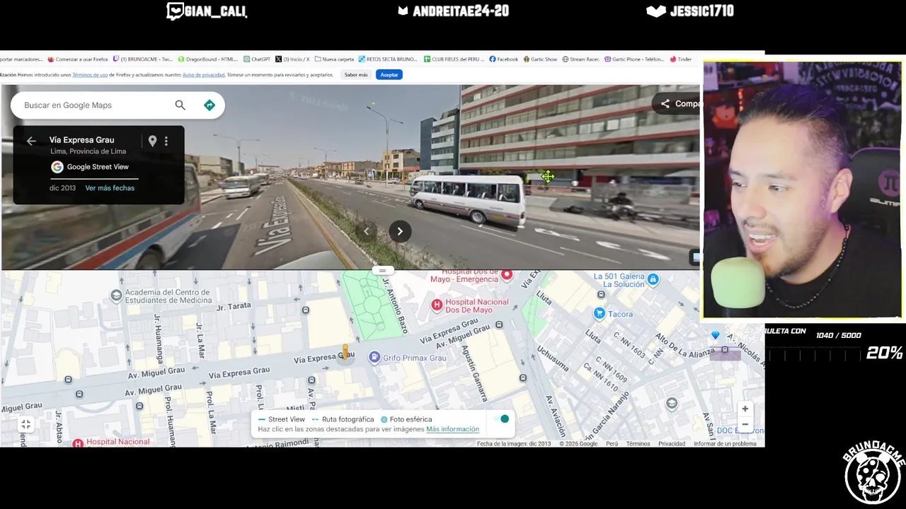Open the Stream Racer bookmark

580,59
